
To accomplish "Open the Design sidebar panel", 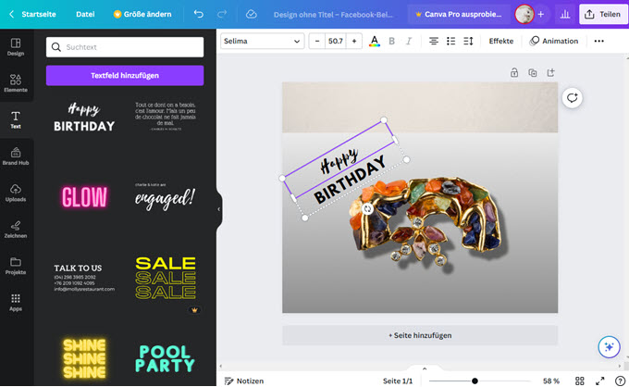I will pos(16,47).
